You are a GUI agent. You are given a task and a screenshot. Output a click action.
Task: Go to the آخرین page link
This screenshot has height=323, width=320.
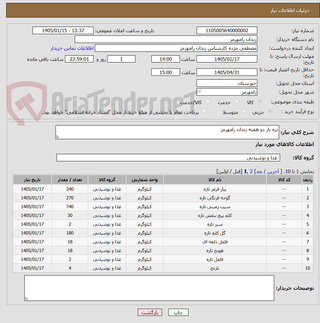click(x=273, y=171)
